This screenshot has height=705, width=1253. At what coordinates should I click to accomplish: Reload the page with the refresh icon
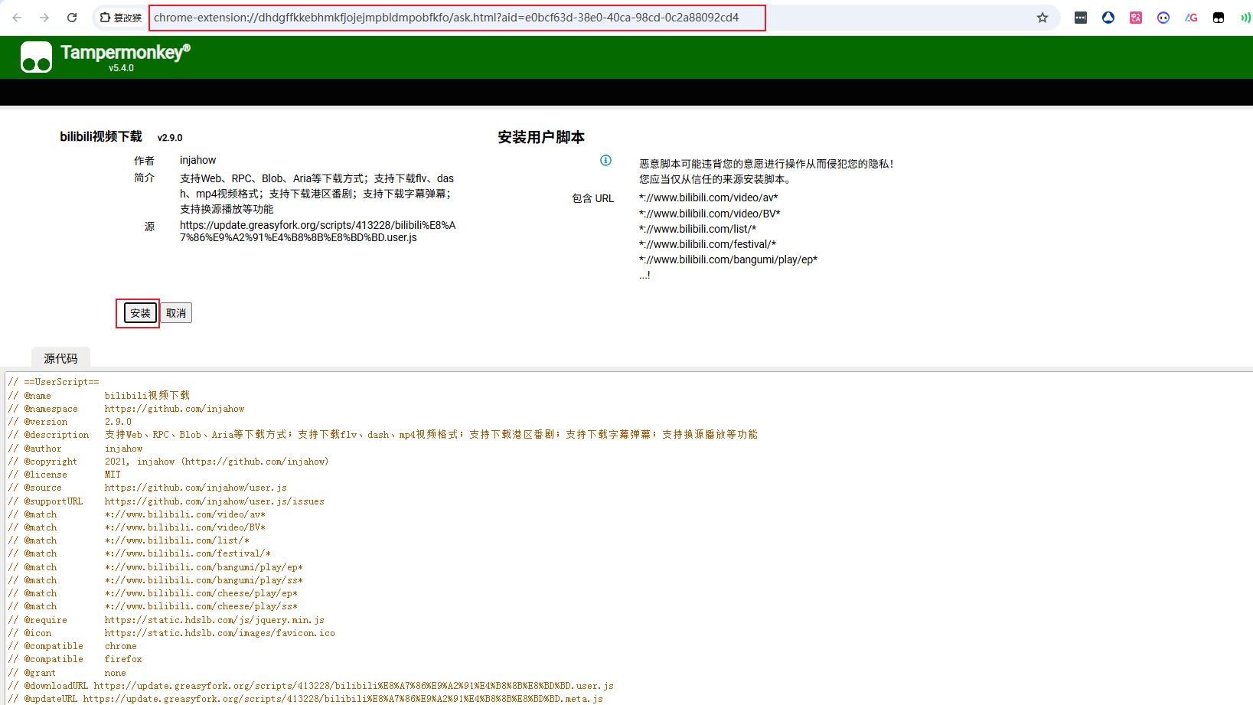tap(72, 18)
